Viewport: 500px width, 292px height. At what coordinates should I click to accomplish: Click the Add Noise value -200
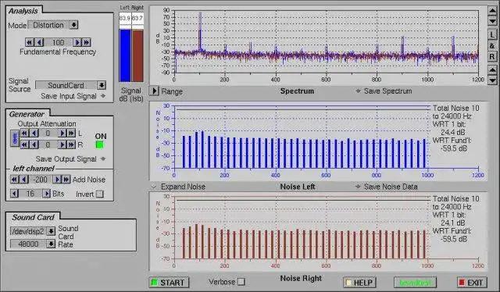(x=41, y=180)
